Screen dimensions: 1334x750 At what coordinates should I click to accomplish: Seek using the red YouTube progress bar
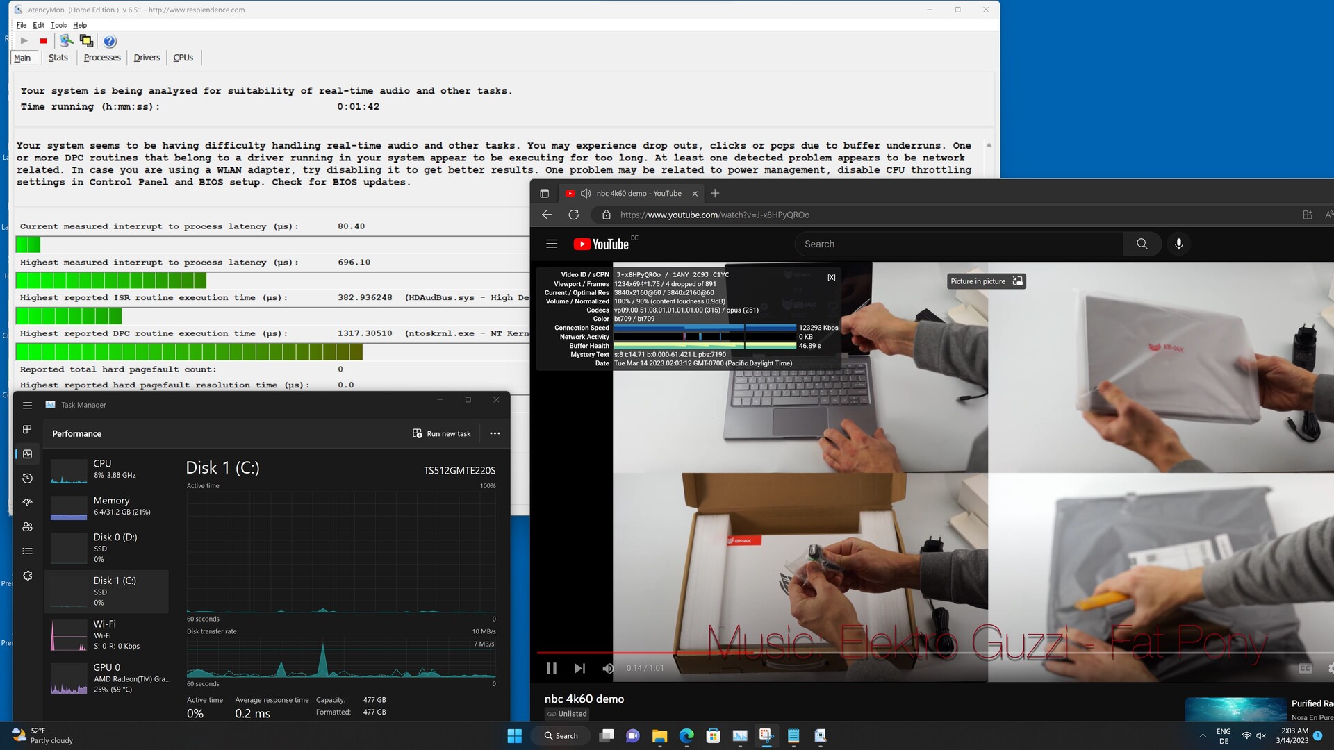[934, 653]
